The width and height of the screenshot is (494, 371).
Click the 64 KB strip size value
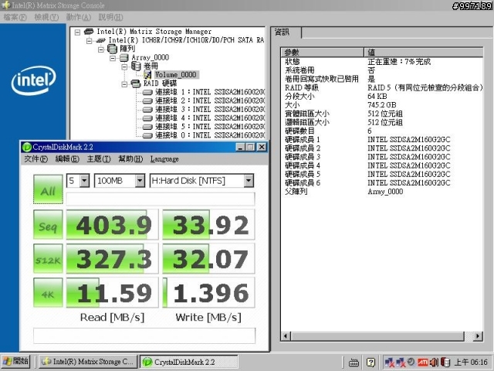[x=377, y=96]
